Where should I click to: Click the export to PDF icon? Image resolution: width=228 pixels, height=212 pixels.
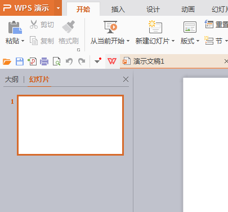32,61
